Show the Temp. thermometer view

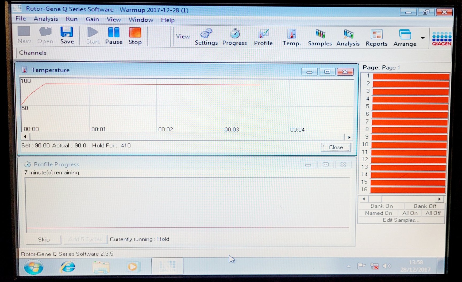(292, 38)
